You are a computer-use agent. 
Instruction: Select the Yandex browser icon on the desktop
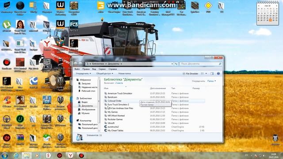point(47,44)
